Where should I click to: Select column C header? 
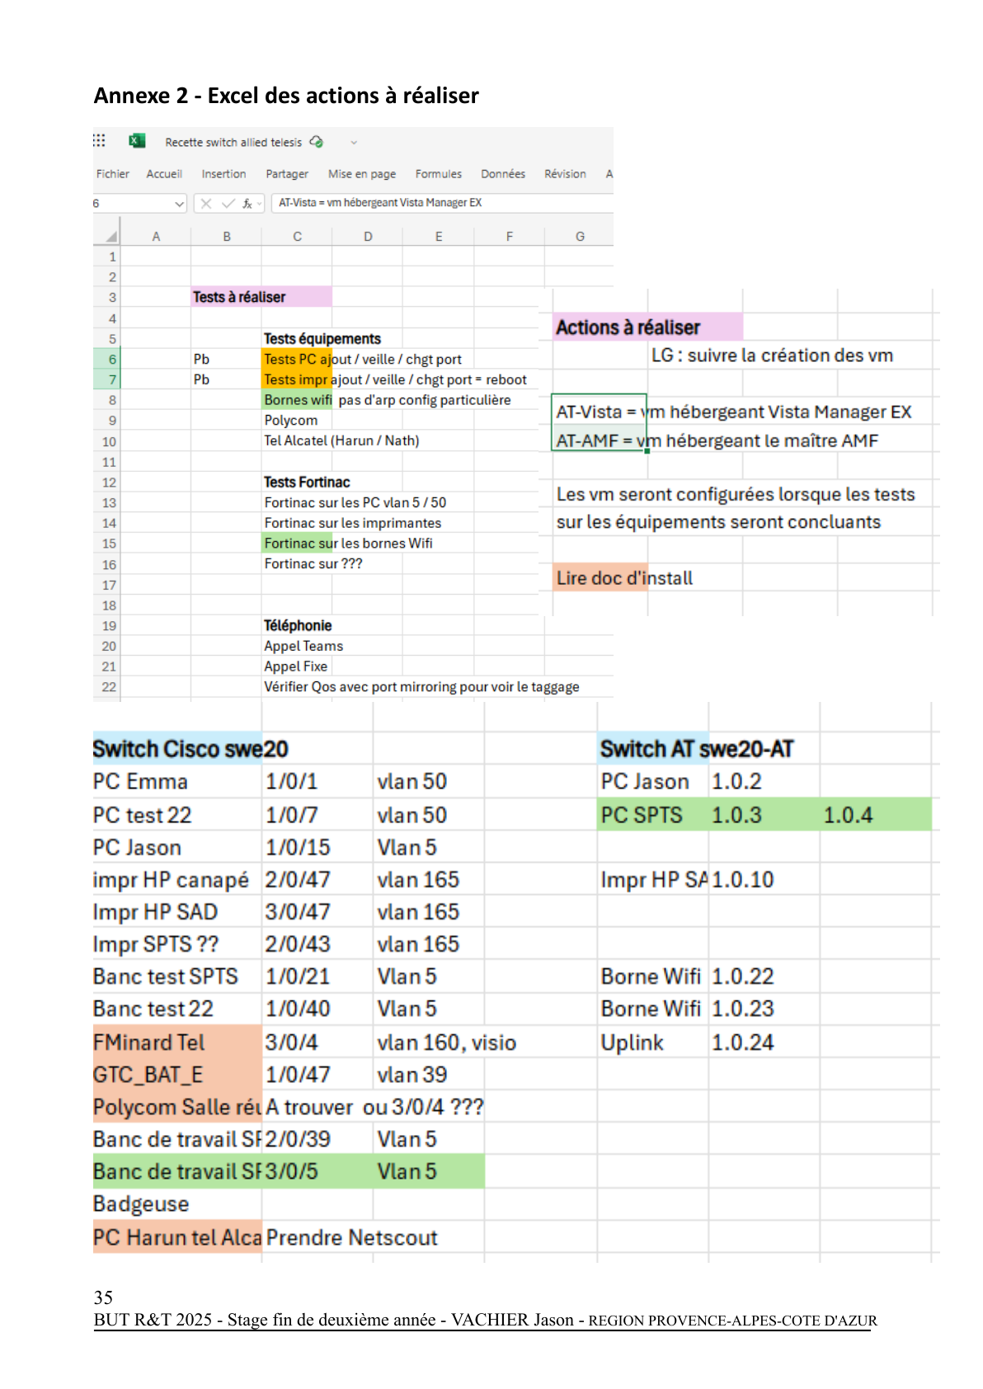coord(297,236)
